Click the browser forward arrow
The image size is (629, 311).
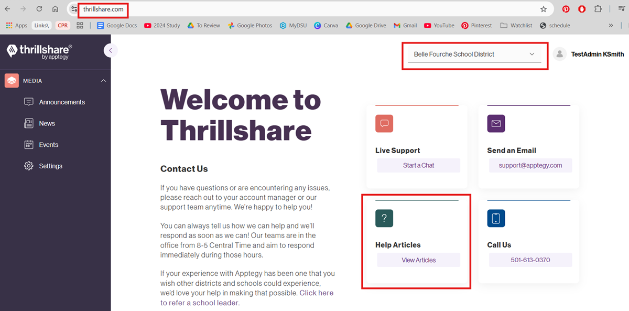(23, 9)
